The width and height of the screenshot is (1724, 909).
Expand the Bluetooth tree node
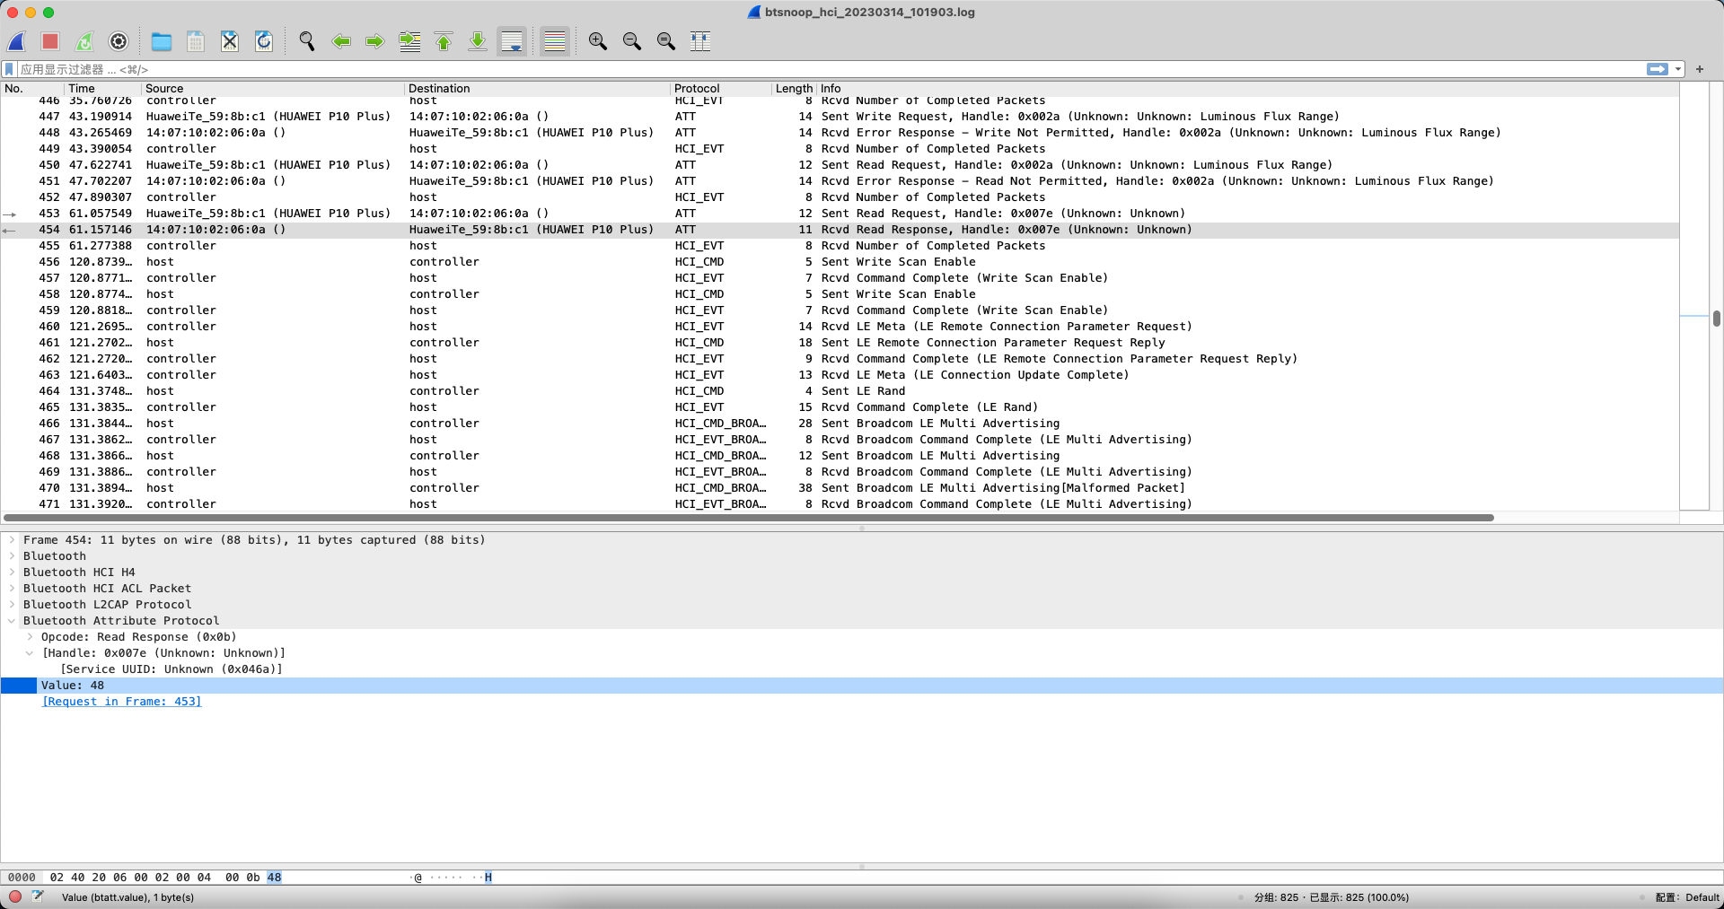[x=12, y=556]
